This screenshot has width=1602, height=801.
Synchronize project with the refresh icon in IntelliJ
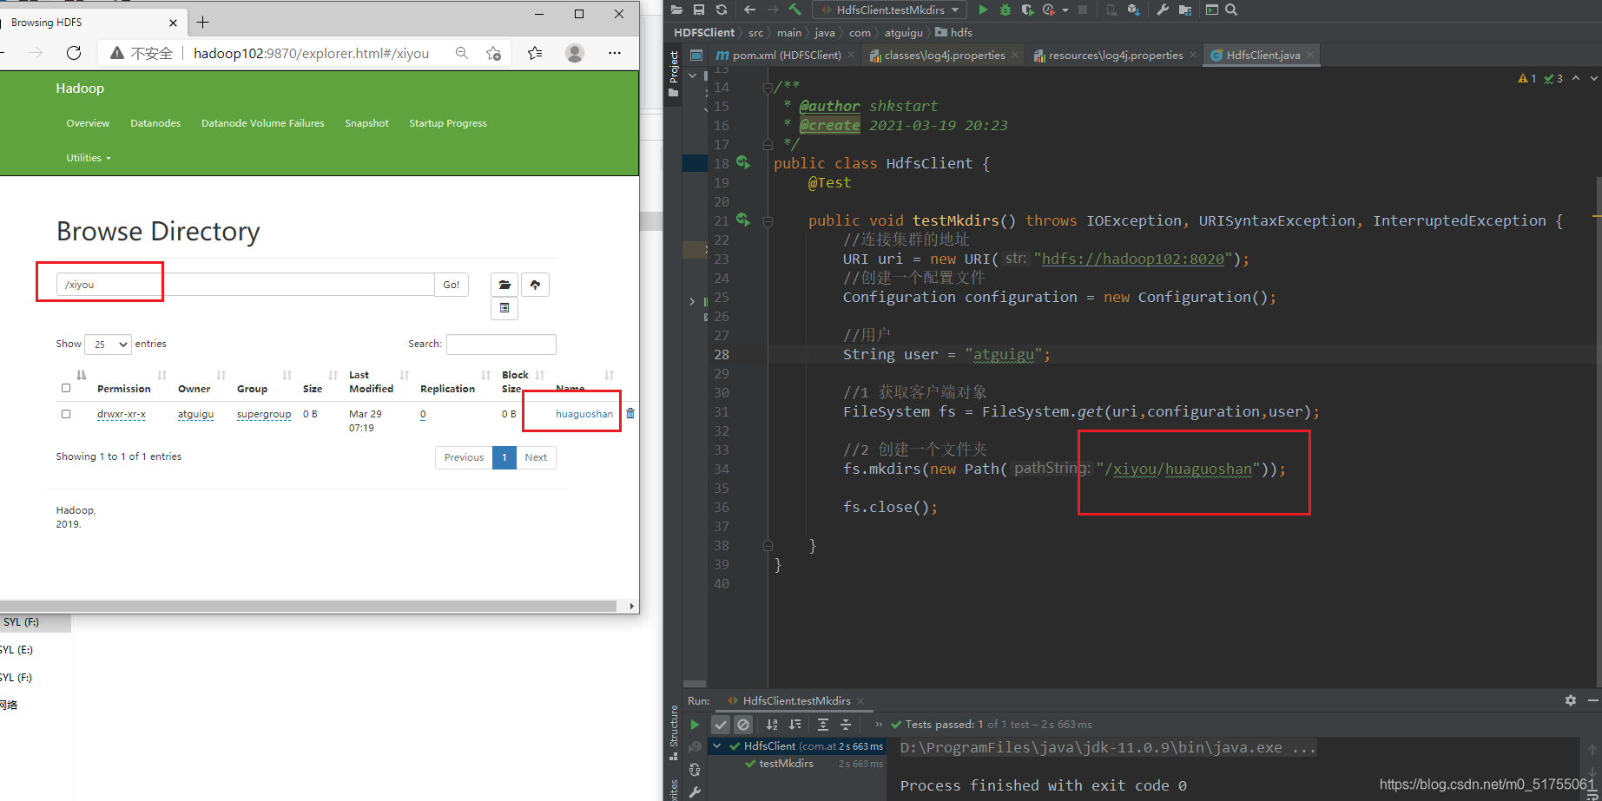(x=722, y=10)
